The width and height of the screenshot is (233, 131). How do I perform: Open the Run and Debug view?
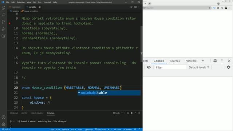tap(3, 29)
